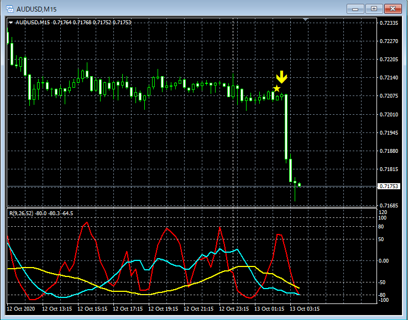Click the 0.72140 price scale value
Viewport: 408px width, 320px height.
389,78
